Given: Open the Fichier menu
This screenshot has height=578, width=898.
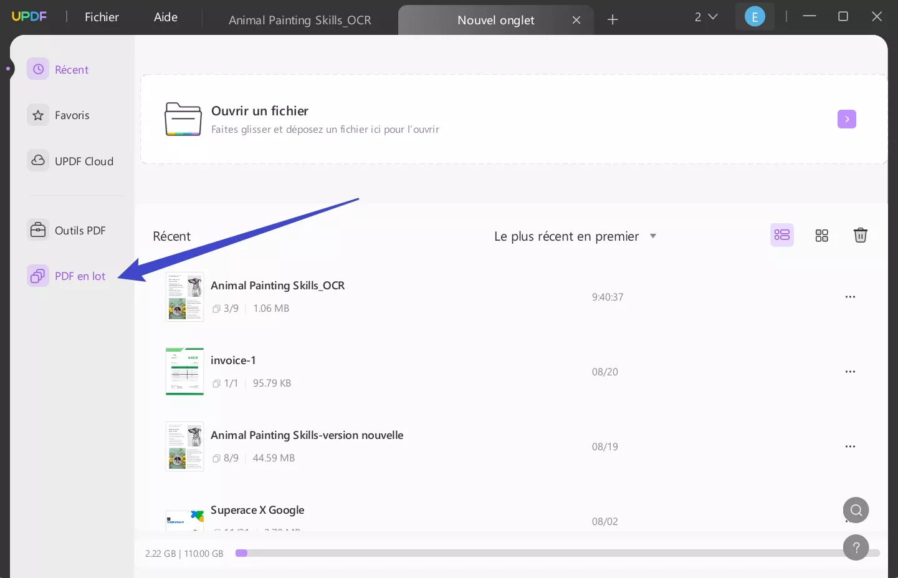Looking at the screenshot, I should click(x=102, y=17).
